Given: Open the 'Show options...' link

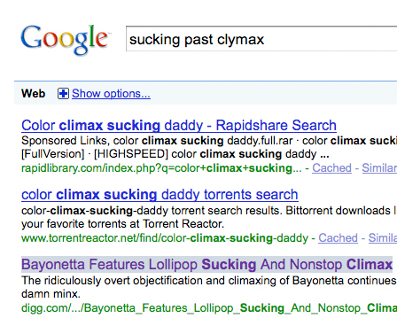Looking at the screenshot, I should point(111,94).
